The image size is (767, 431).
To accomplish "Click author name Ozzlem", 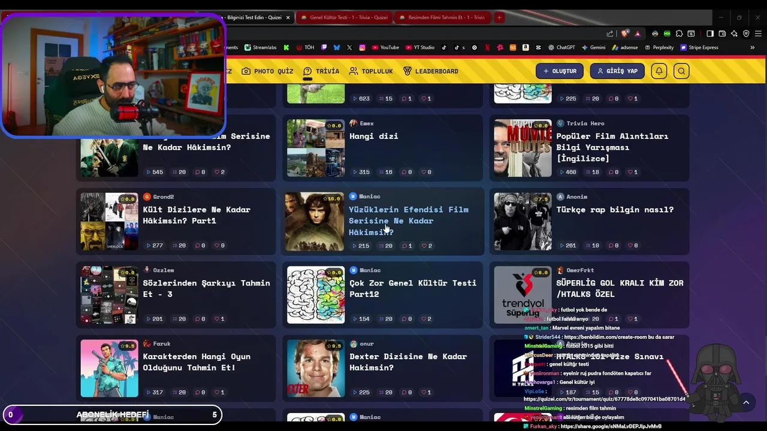I will (164, 270).
